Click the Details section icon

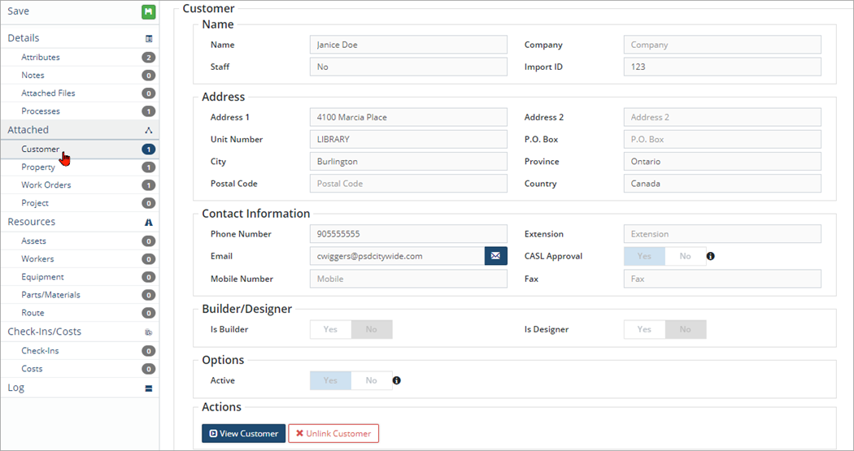point(149,38)
